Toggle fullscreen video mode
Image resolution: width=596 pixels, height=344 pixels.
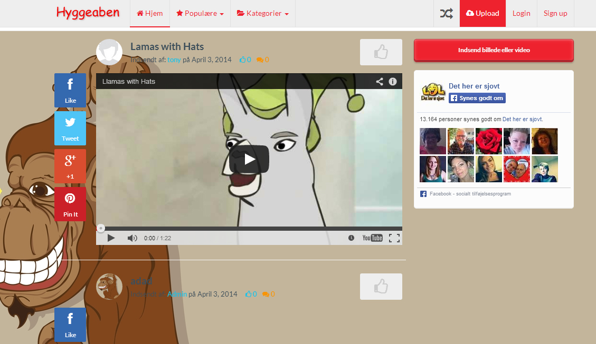pyautogui.click(x=394, y=238)
